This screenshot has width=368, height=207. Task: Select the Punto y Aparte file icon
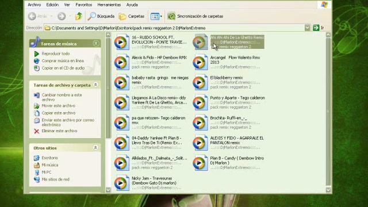pyautogui.click(x=200, y=102)
